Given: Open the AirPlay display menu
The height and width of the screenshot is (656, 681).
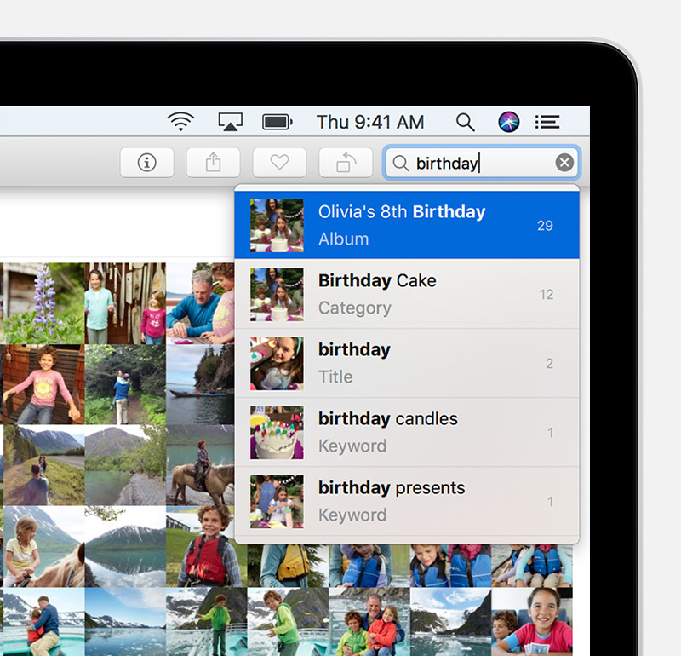Looking at the screenshot, I should (x=230, y=122).
